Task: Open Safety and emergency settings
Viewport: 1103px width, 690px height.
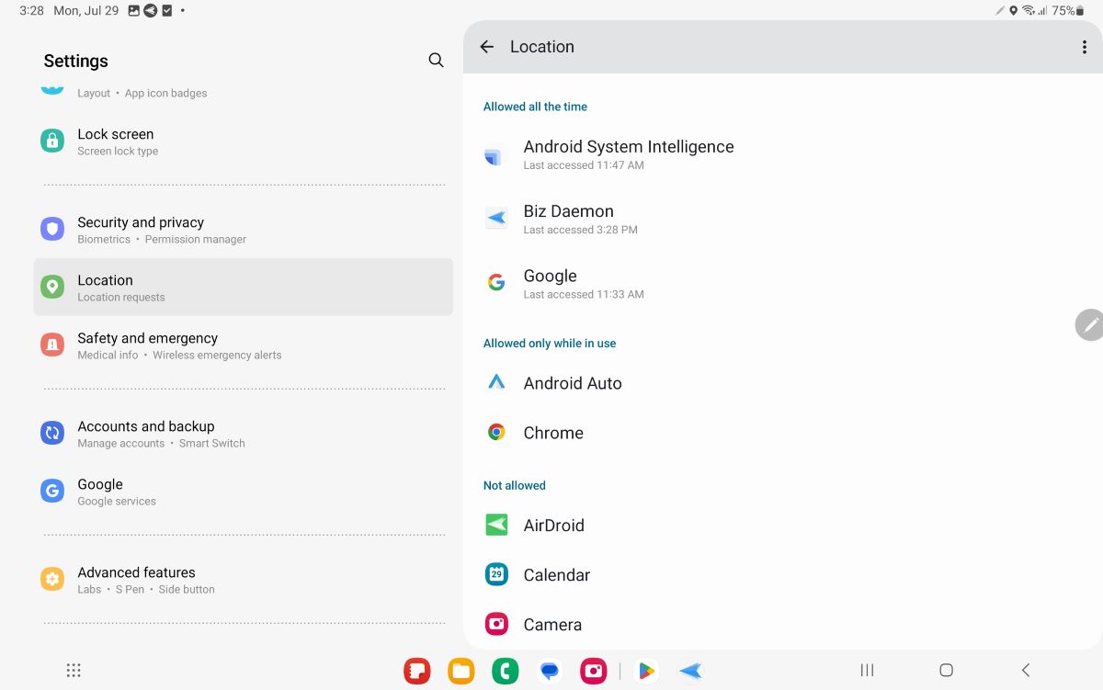Action: click(146, 345)
